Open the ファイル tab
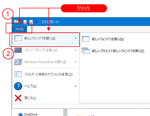This screenshot has width=150, height=116. tap(19, 29)
